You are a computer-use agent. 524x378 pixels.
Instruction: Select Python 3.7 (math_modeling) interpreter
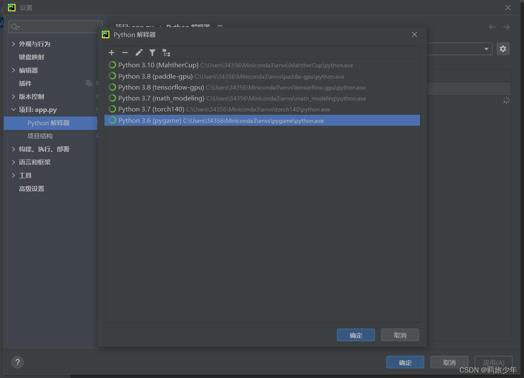coord(262,98)
